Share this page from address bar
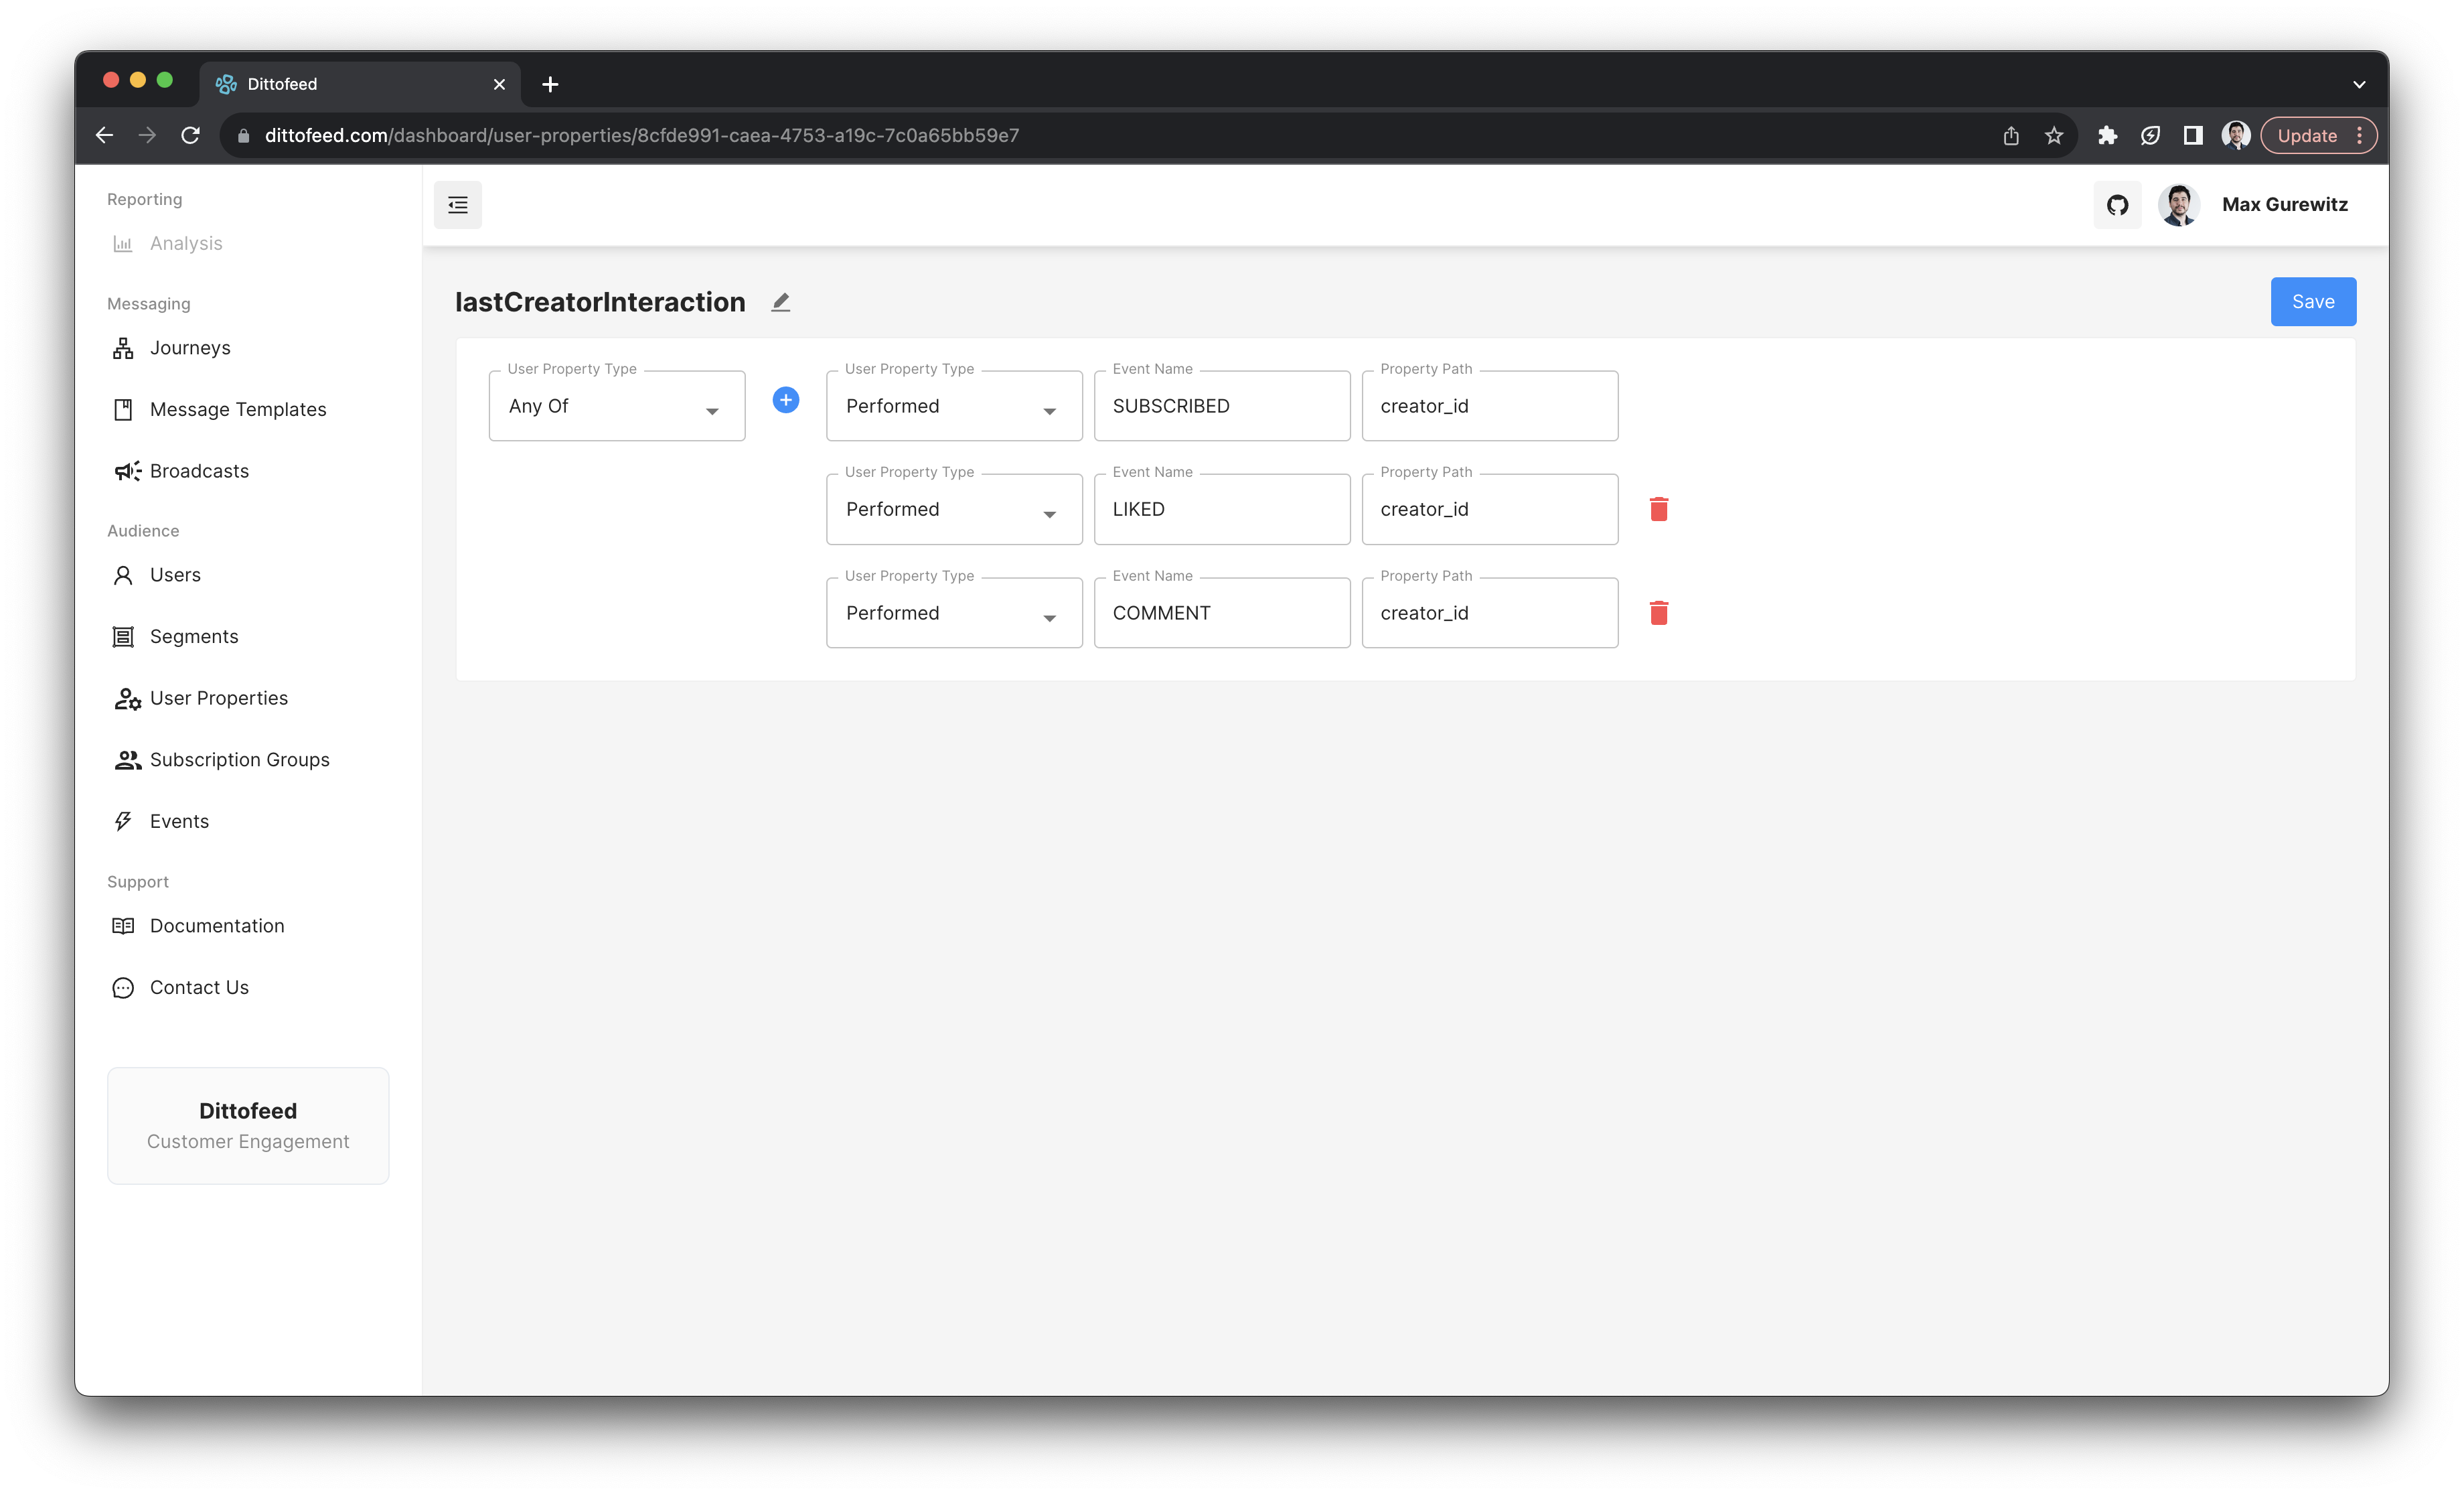This screenshot has height=1495, width=2464. [x=2011, y=135]
